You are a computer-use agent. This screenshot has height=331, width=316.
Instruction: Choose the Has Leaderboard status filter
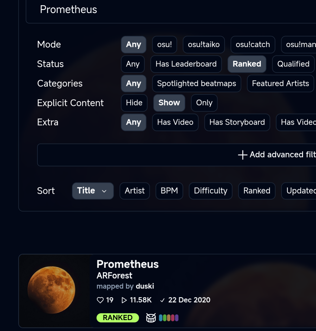pos(186,64)
